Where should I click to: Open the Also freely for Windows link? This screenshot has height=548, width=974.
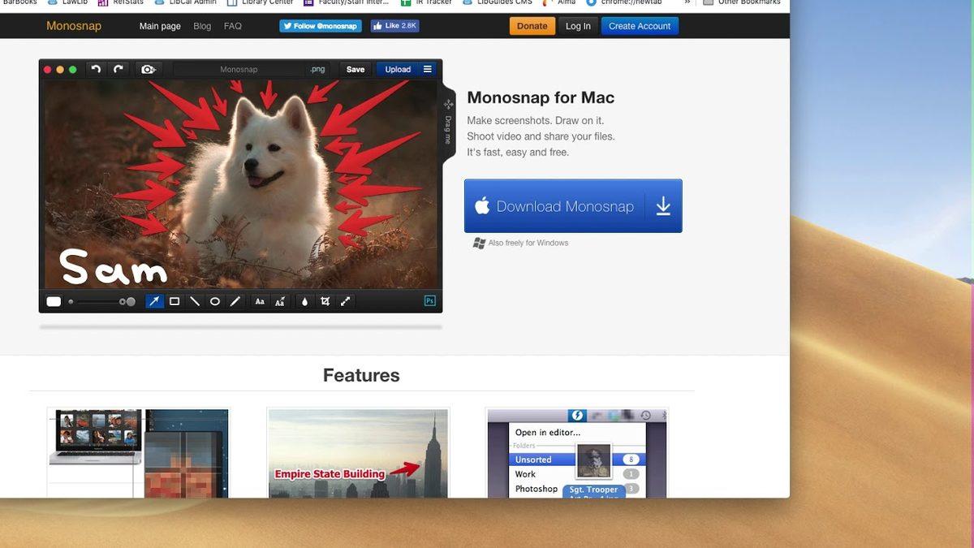(528, 243)
